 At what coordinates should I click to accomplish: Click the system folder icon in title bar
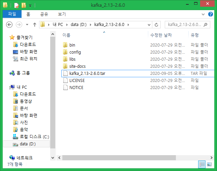click(5, 5)
